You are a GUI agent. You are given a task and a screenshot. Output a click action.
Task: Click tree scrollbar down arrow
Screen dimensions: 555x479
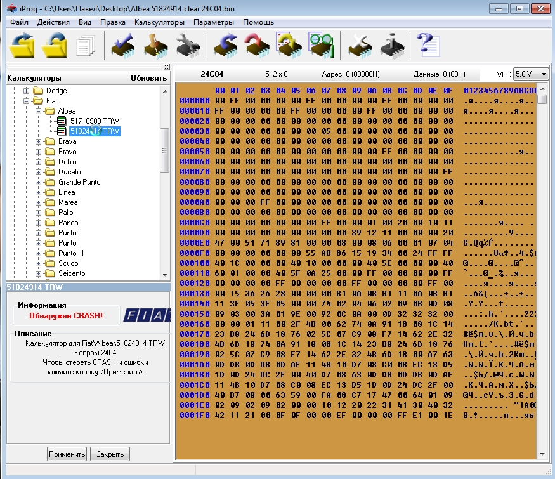pyautogui.click(x=165, y=275)
